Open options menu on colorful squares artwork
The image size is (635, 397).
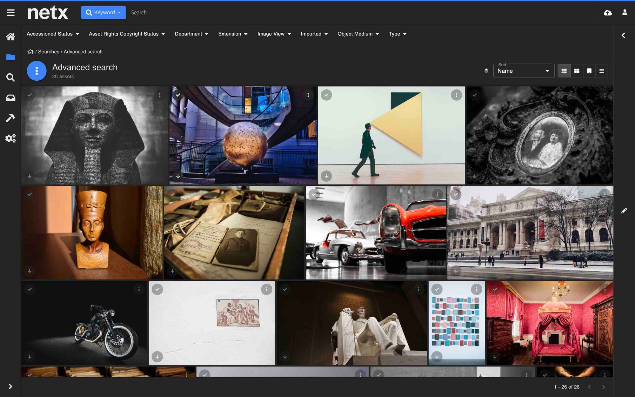click(476, 289)
